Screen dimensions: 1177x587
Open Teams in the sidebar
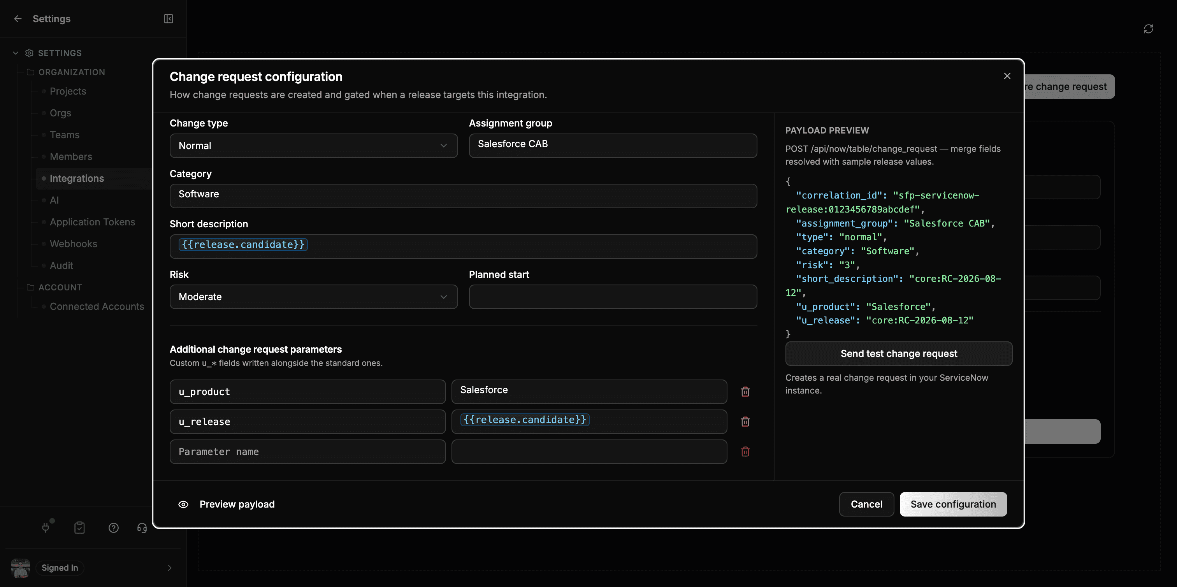click(x=65, y=135)
